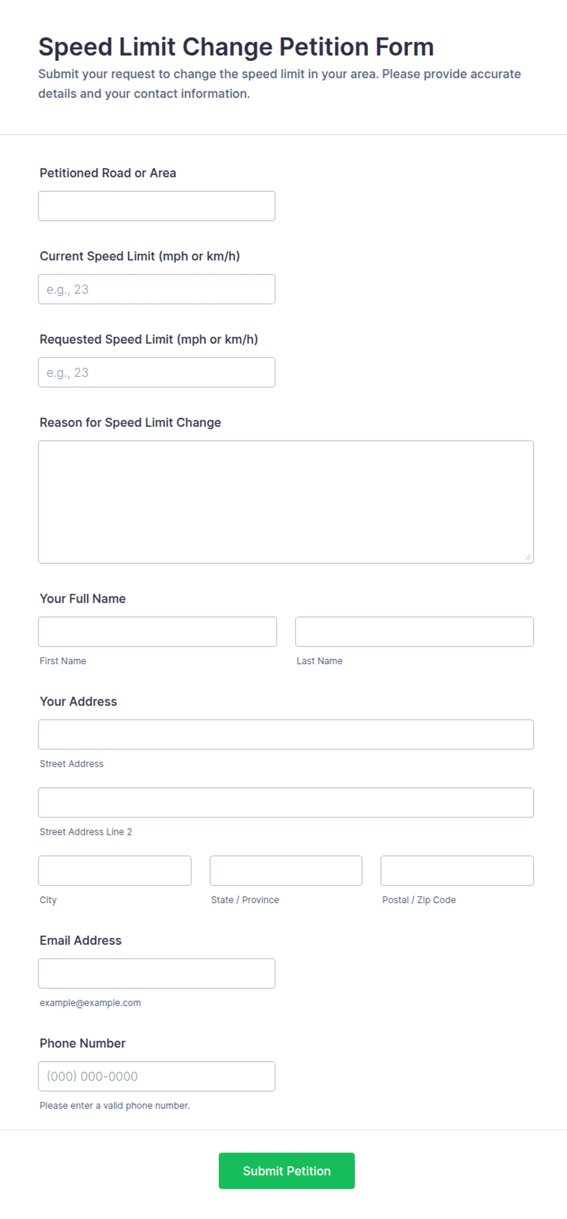The height and width of the screenshot is (1219, 567).
Task: Click the Street Address input
Action: (286, 734)
